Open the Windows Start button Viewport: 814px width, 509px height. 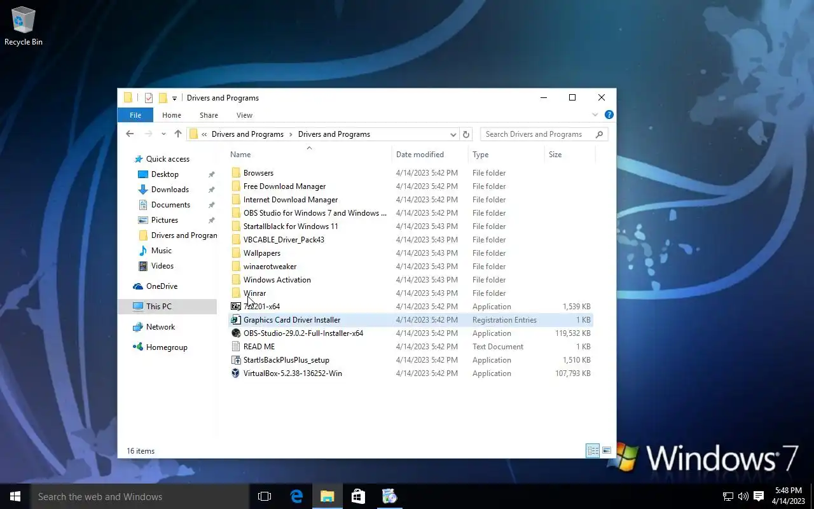[x=15, y=496]
